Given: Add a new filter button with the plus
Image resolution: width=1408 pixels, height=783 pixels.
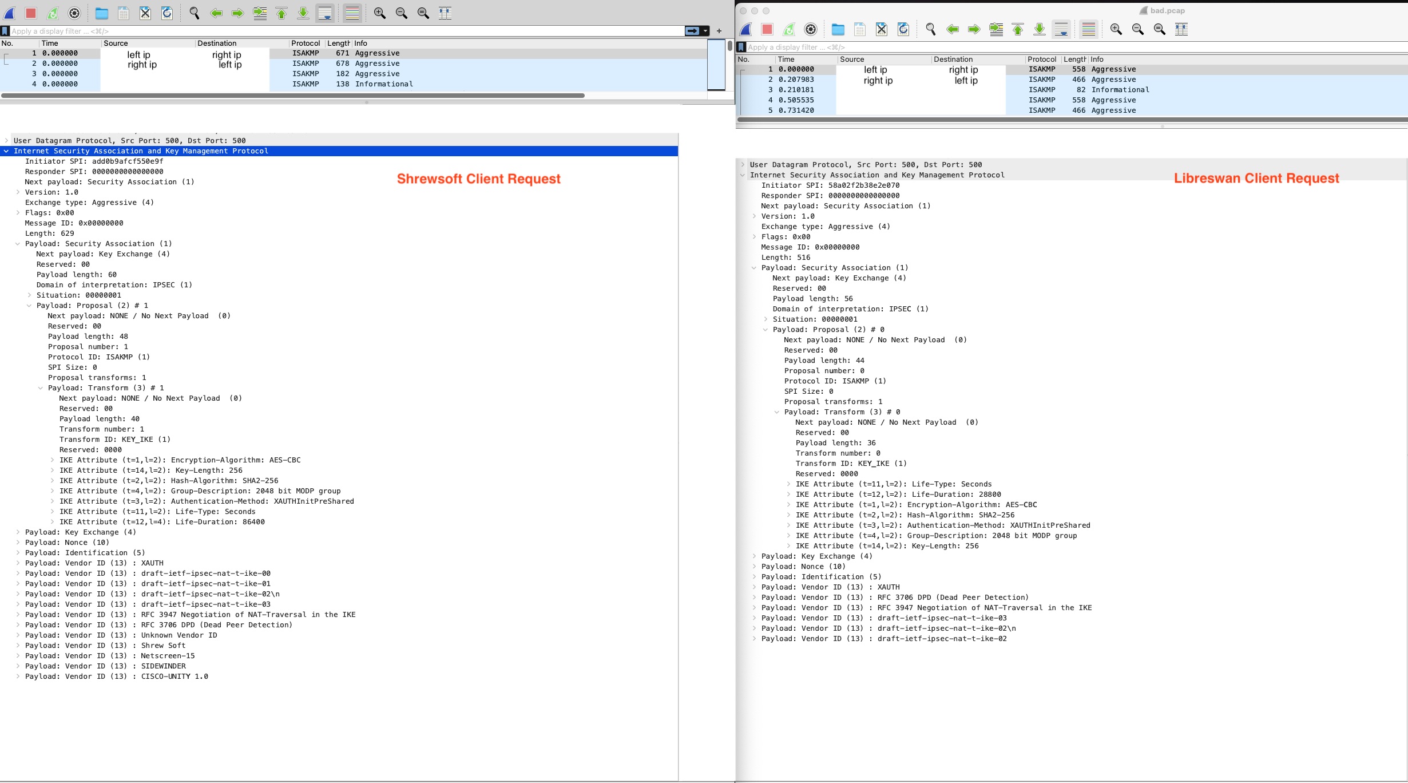Looking at the screenshot, I should 719,31.
